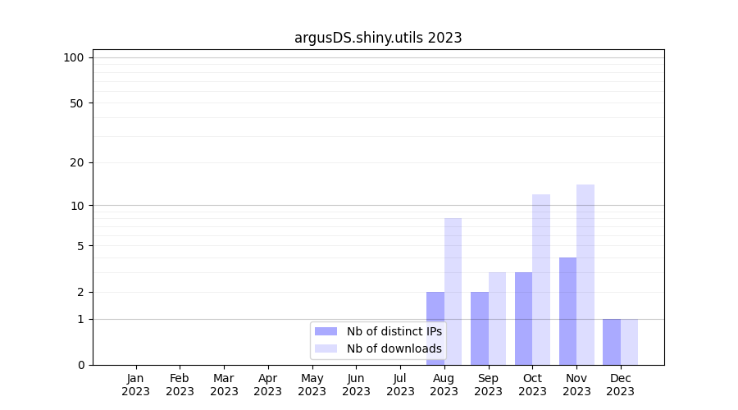Click the December downloads bar
The height and width of the screenshot is (410, 738).
click(x=629, y=342)
